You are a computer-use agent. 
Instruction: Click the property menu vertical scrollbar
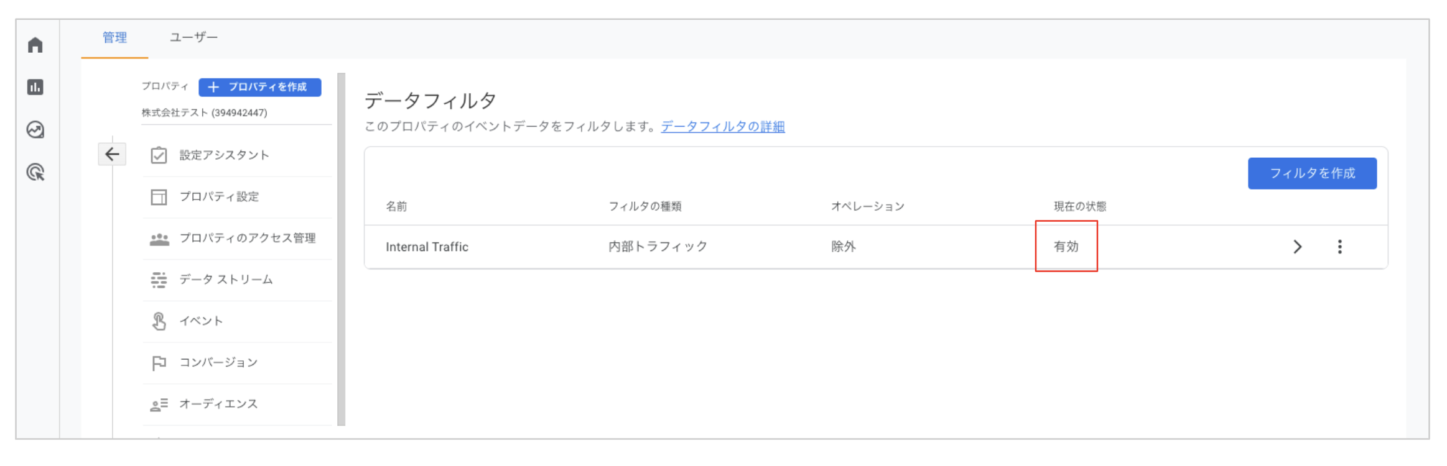[341, 249]
